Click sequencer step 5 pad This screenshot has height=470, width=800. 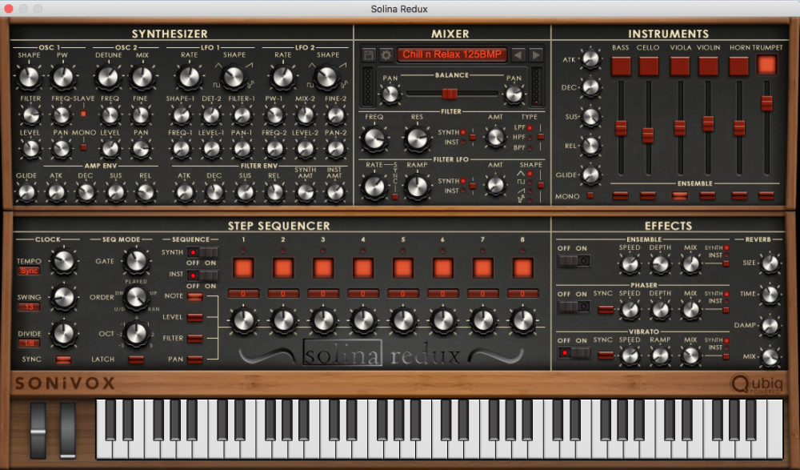tap(403, 268)
